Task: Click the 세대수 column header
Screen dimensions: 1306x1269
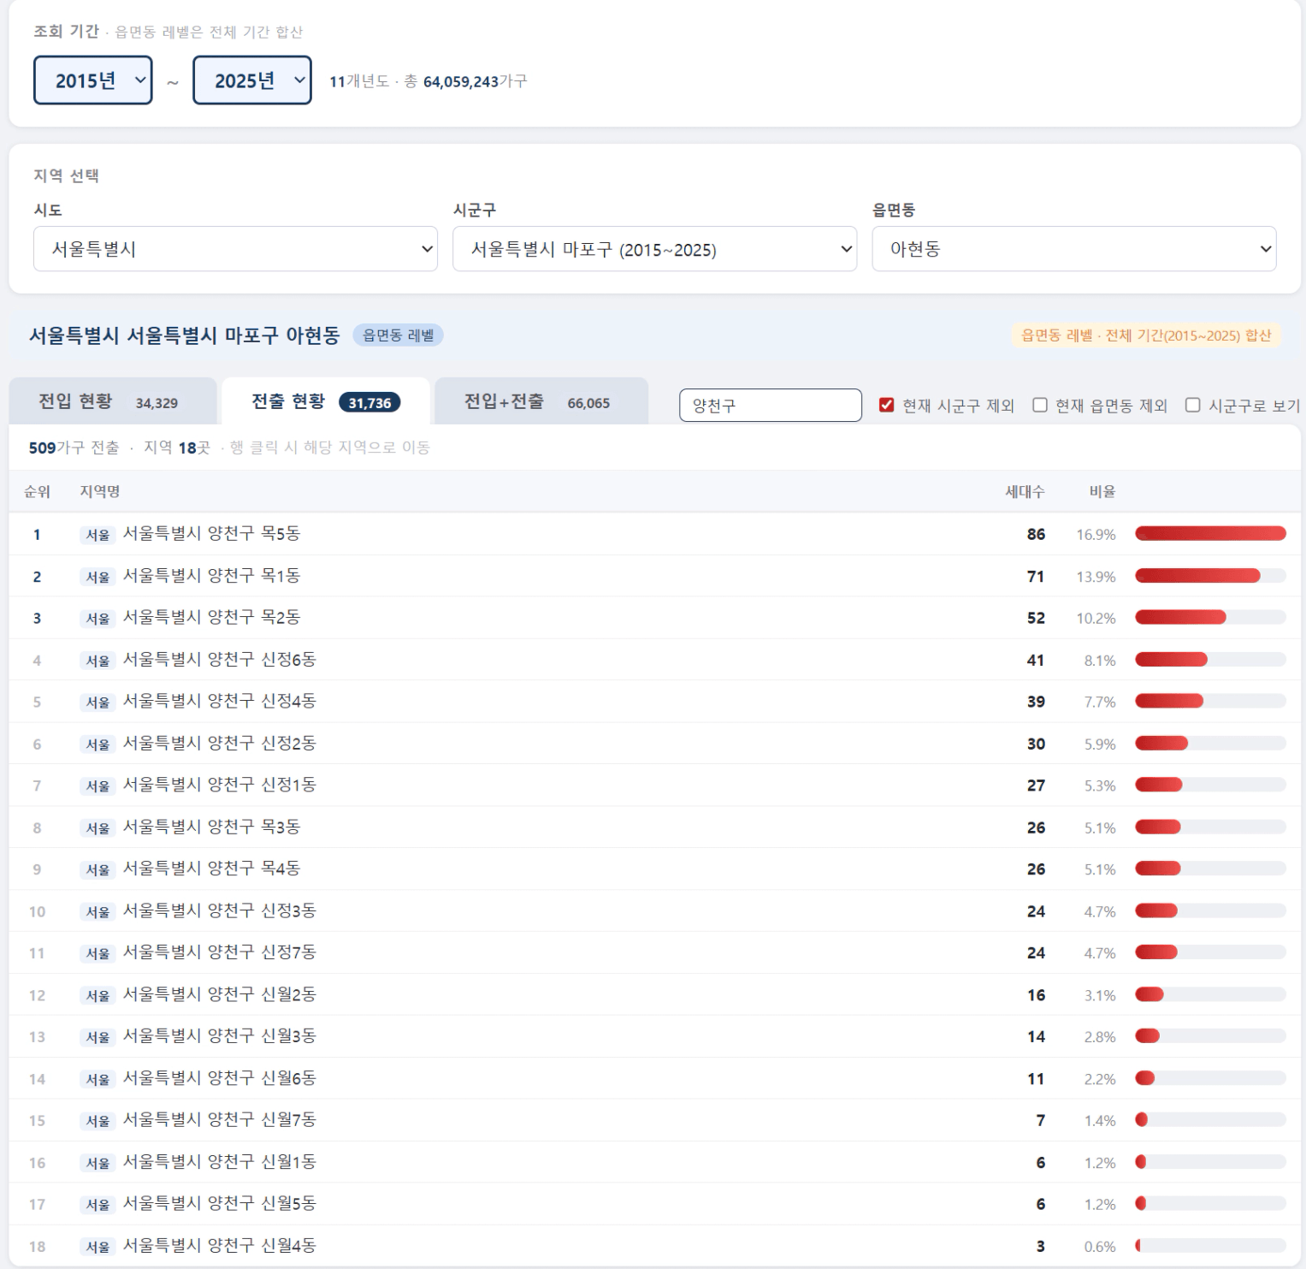Action: coord(1024,491)
